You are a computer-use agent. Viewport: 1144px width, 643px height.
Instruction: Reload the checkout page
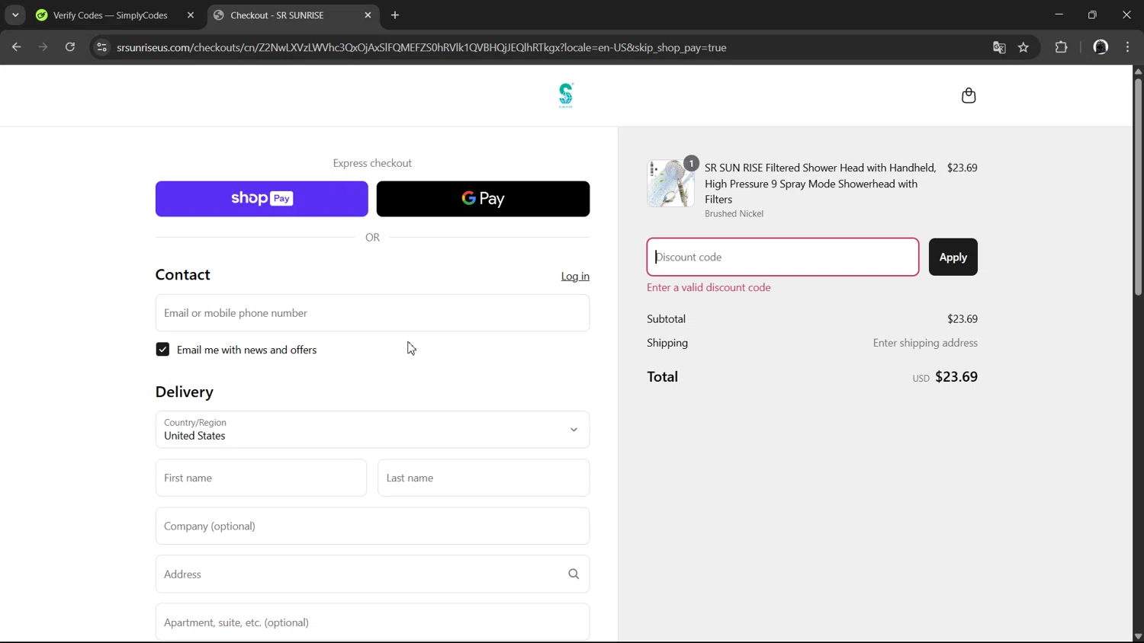(x=70, y=47)
